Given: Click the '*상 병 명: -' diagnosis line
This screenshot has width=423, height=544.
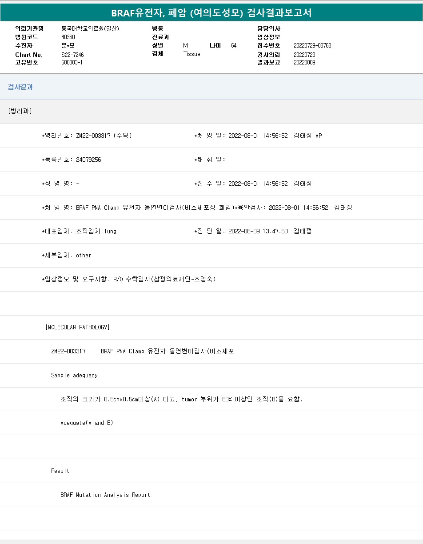Looking at the screenshot, I should coord(60,184).
